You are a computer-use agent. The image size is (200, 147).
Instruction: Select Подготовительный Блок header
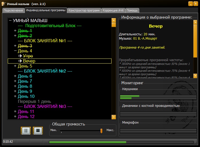50,26
